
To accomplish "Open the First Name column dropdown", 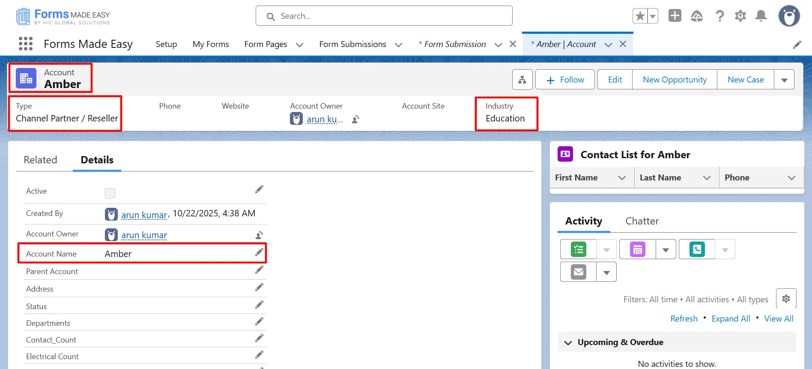I will coord(622,178).
